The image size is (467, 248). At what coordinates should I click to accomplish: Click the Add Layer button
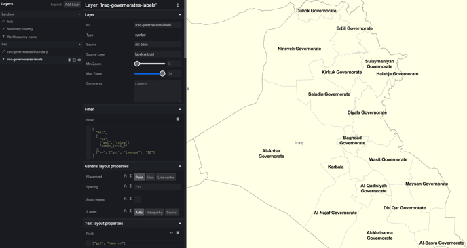(x=73, y=5)
